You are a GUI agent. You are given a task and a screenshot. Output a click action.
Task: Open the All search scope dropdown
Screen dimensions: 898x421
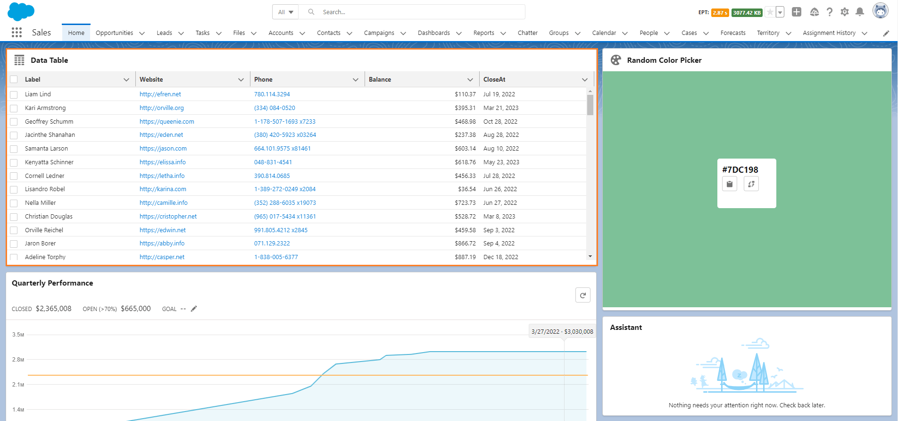pyautogui.click(x=285, y=12)
